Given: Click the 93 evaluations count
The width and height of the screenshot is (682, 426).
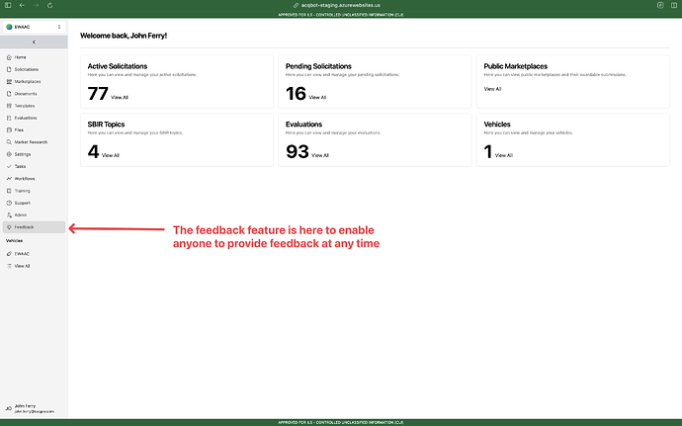Looking at the screenshot, I should (298, 152).
